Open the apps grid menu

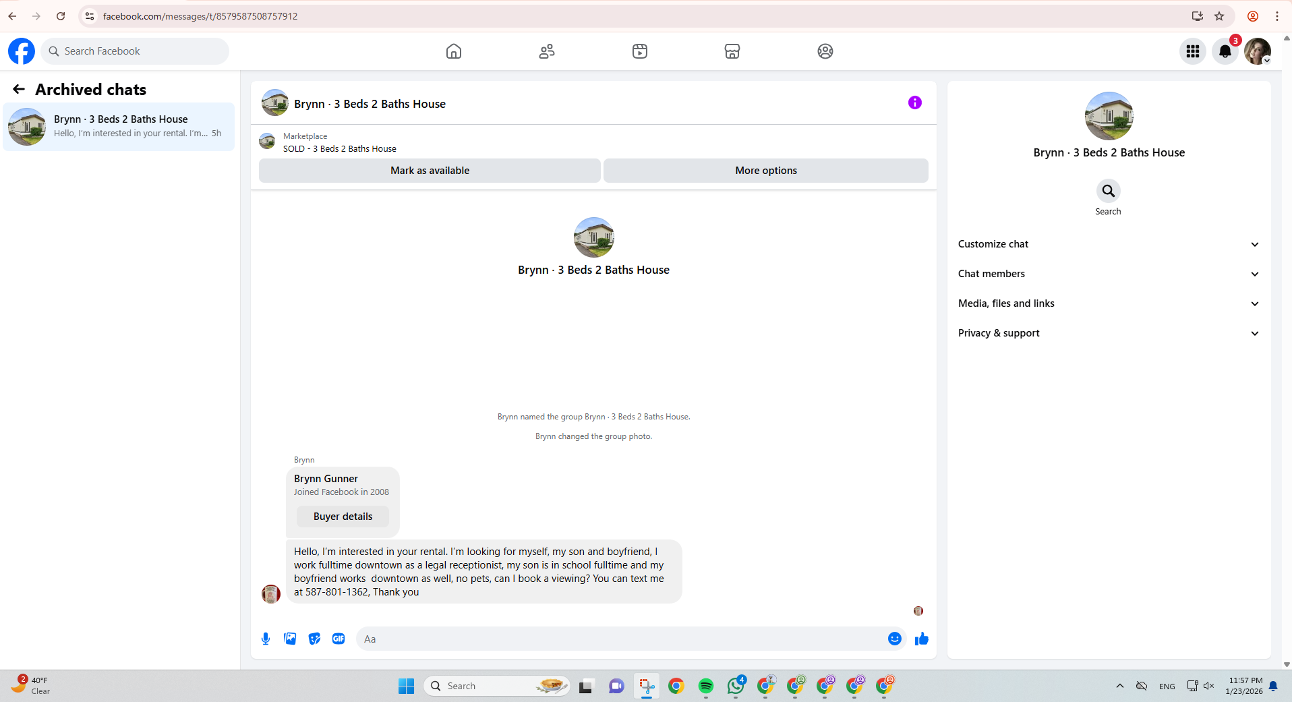click(1193, 51)
